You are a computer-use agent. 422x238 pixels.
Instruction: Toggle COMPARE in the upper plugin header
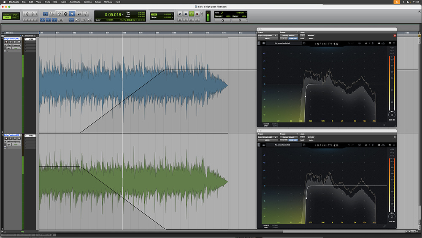point(293,38)
